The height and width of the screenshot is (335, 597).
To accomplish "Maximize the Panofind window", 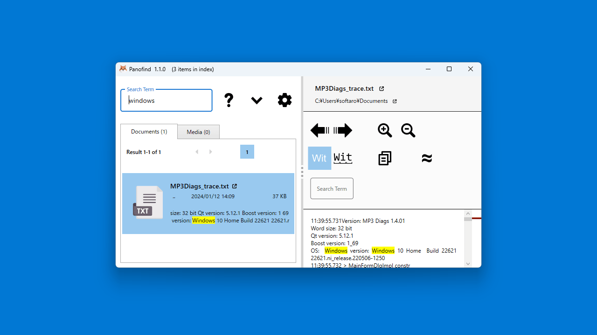I will [x=449, y=69].
